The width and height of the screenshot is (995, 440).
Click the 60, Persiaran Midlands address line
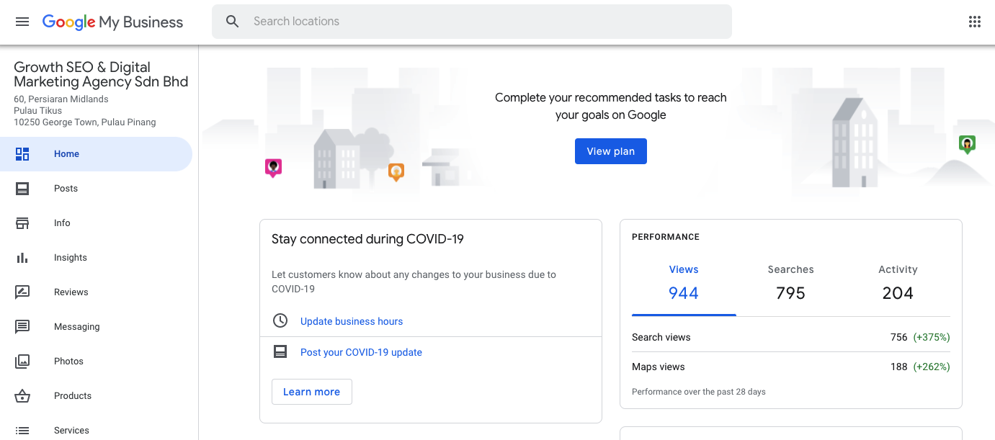(61, 99)
